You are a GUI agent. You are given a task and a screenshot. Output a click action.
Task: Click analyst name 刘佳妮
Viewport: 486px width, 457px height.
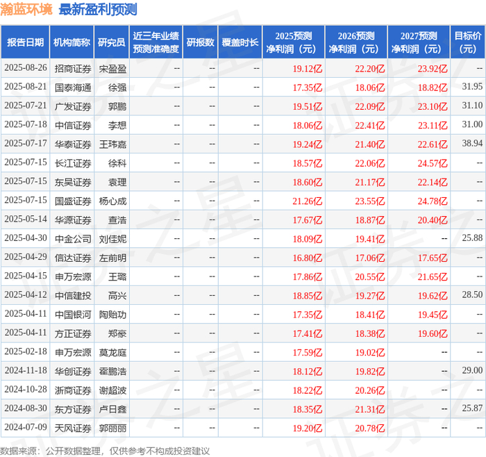point(112,239)
